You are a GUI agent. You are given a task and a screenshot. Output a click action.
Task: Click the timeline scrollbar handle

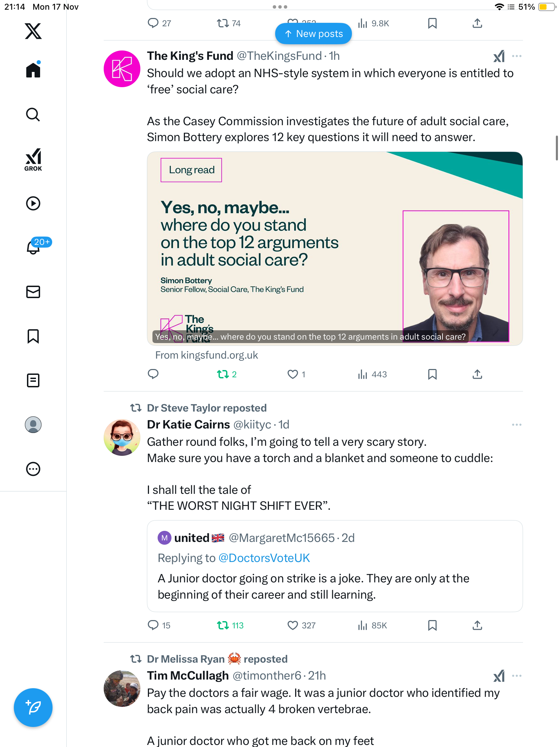[556, 148]
